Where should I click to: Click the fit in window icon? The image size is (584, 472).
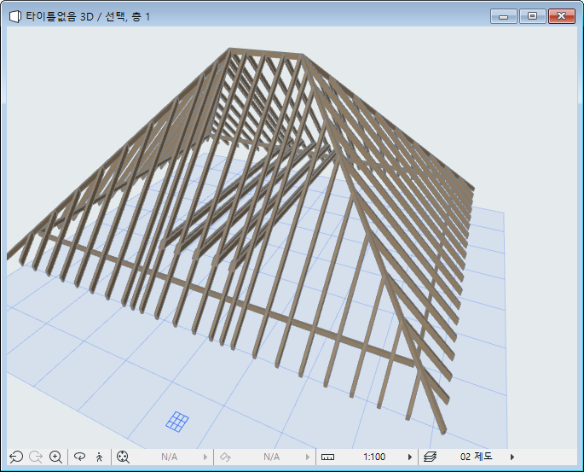tap(123, 457)
